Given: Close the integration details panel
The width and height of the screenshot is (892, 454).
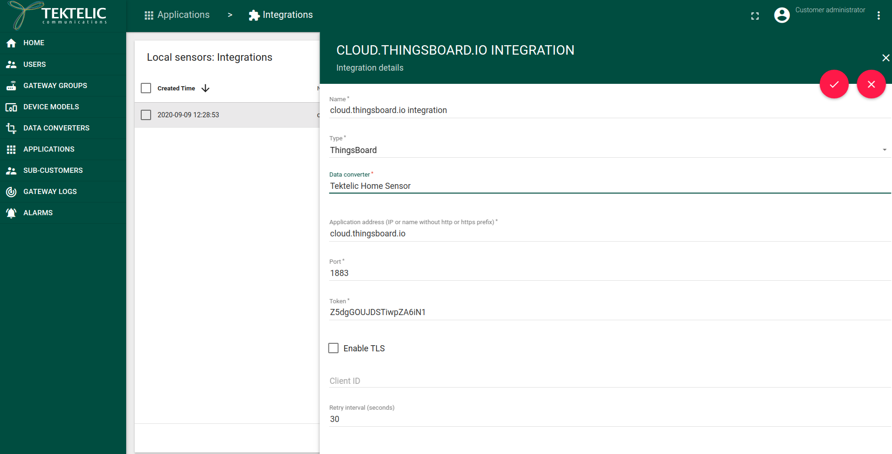Looking at the screenshot, I should click(x=885, y=58).
